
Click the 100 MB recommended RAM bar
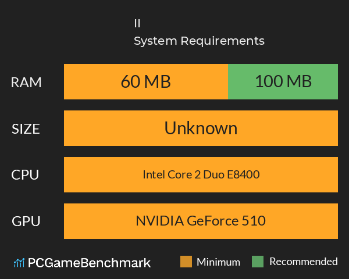point(283,81)
